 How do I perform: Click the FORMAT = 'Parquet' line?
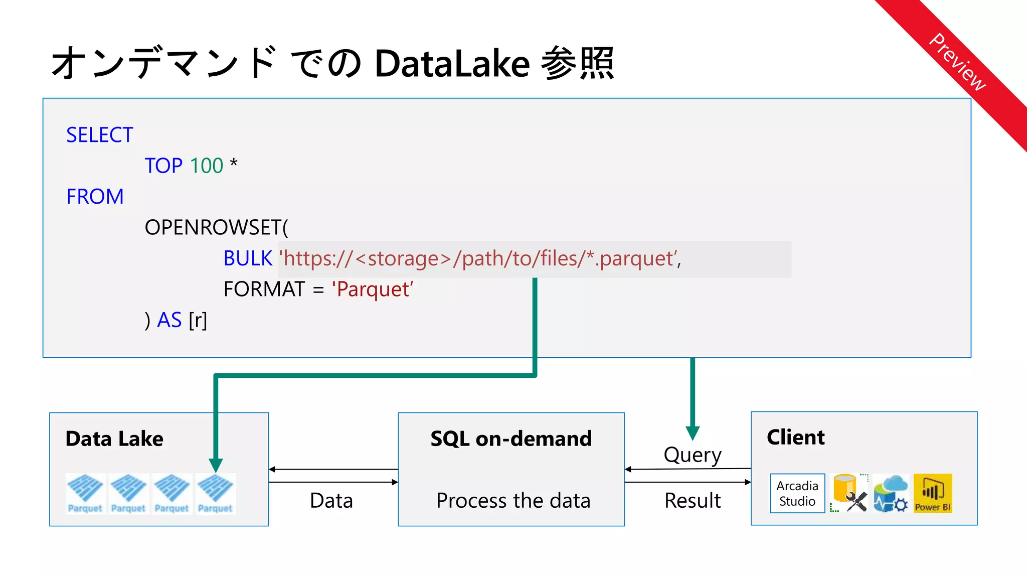[x=318, y=289]
